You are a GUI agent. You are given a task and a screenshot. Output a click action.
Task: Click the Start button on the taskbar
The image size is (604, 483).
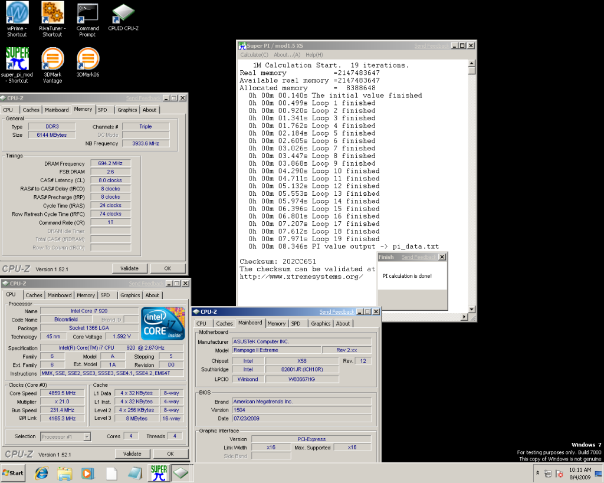point(13,473)
